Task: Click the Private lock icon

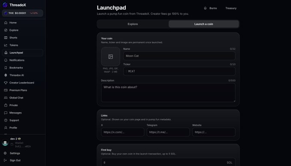Action: click(x=6, y=105)
